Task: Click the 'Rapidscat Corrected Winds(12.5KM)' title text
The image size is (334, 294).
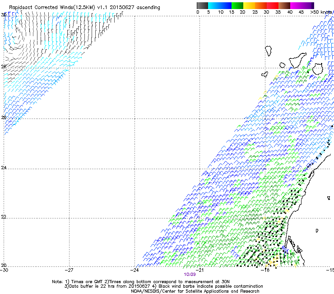Action: [52, 7]
